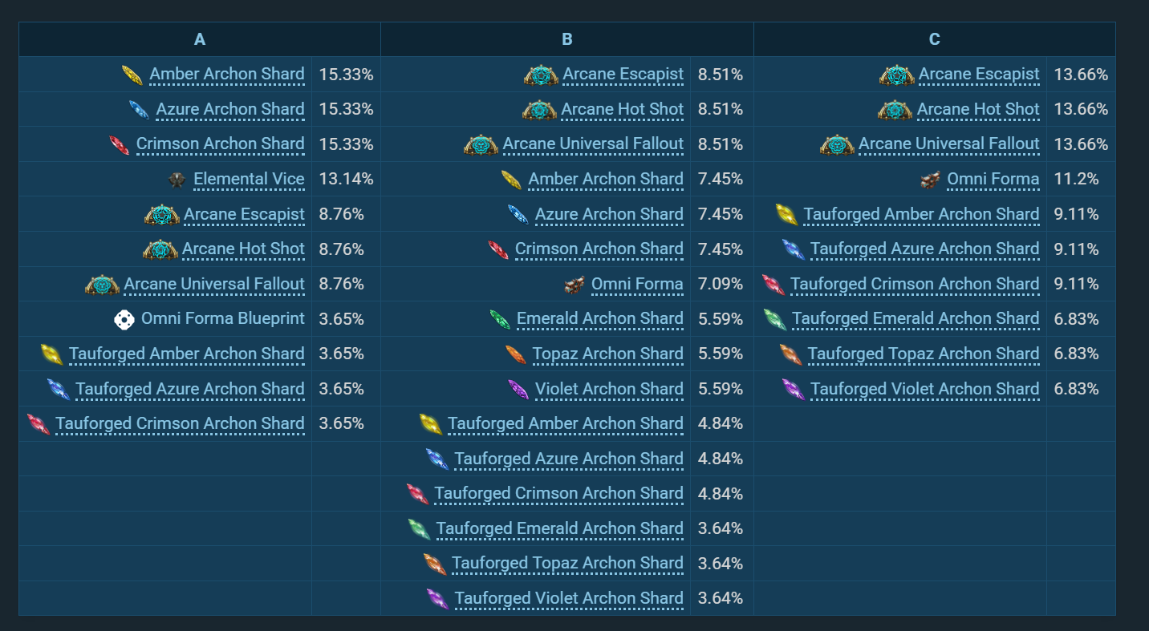Viewport: 1149px width, 631px height.
Task: Open the Arcane Hot Shot link in column C
Action: click(x=978, y=109)
